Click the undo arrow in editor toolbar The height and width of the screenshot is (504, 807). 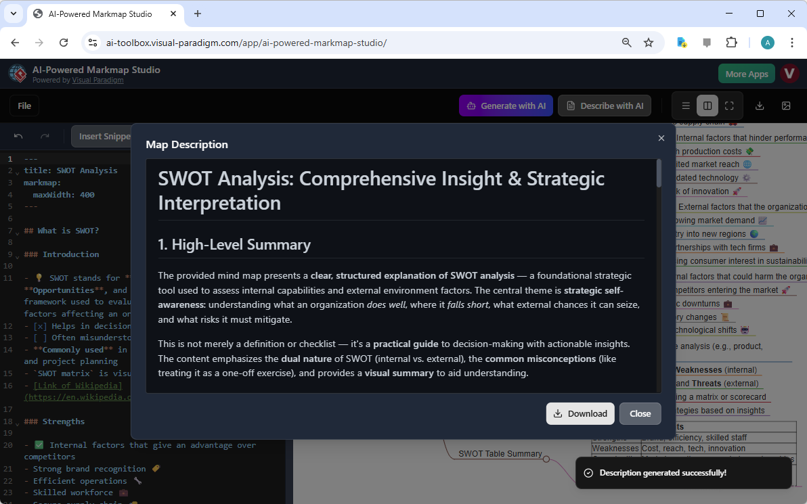(18, 136)
